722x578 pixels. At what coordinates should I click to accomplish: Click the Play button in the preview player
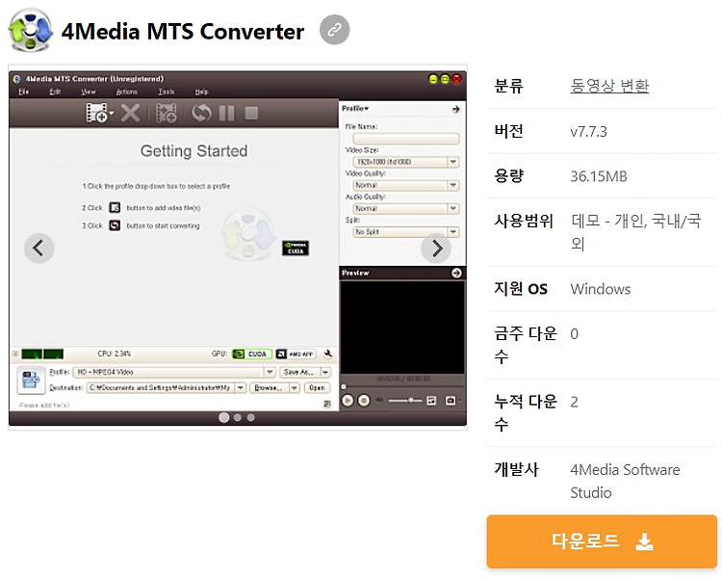[348, 401]
